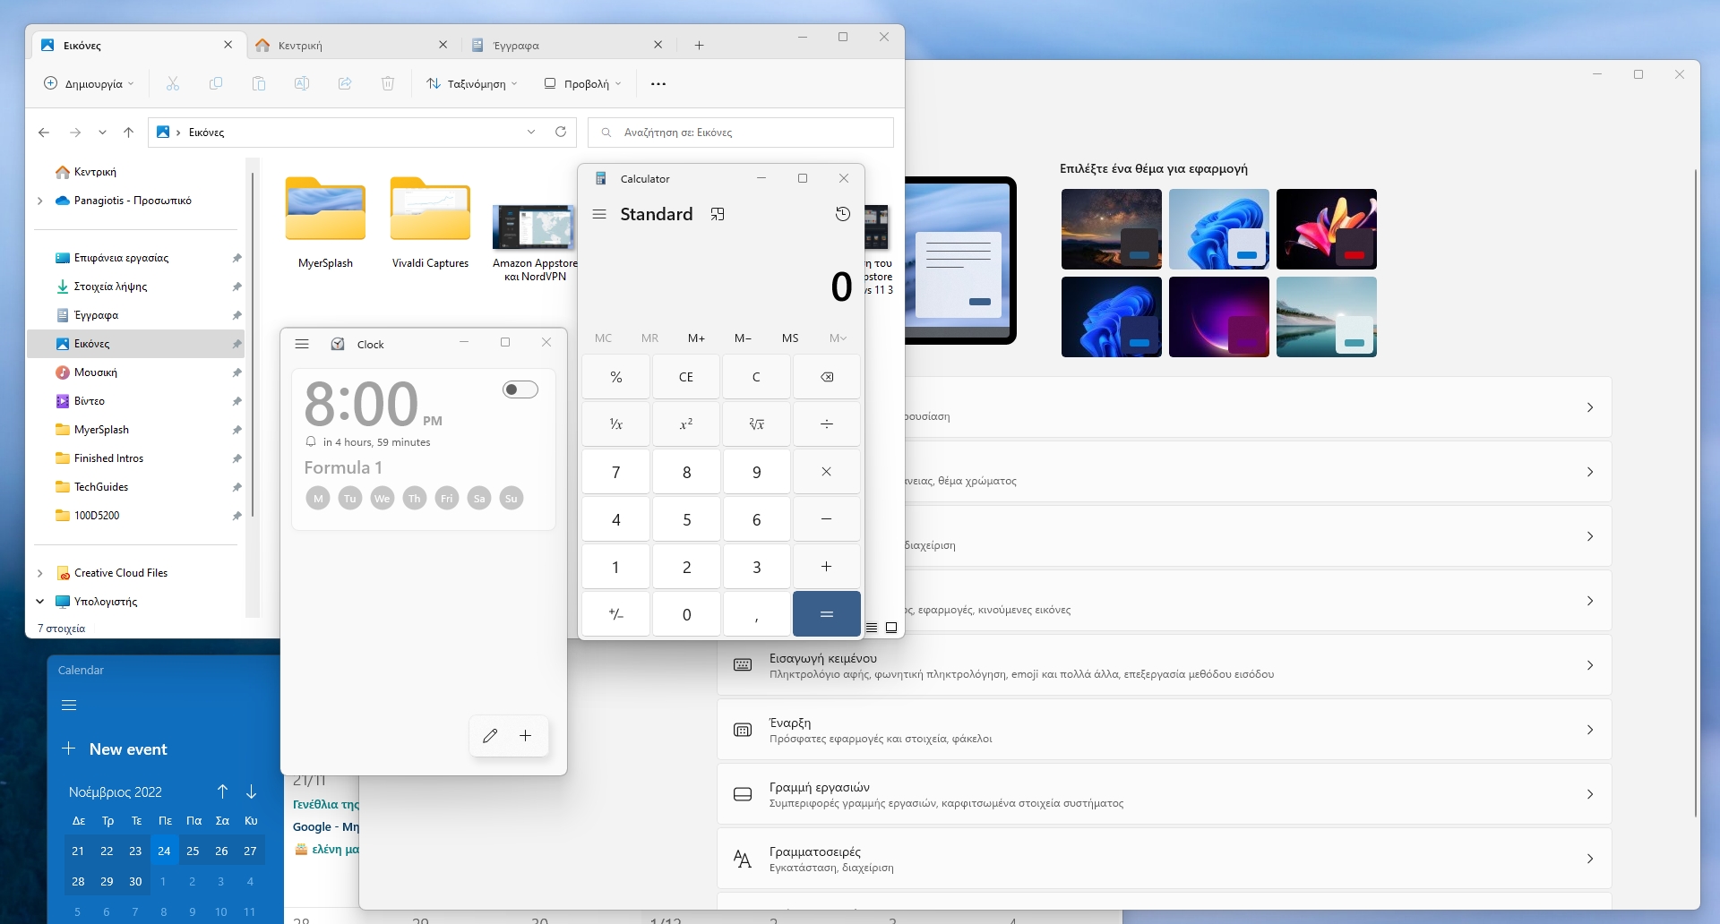1720x924 pixels.
Task: Select the Windows blue bloom light theme thumbnail
Action: [x=1218, y=229]
